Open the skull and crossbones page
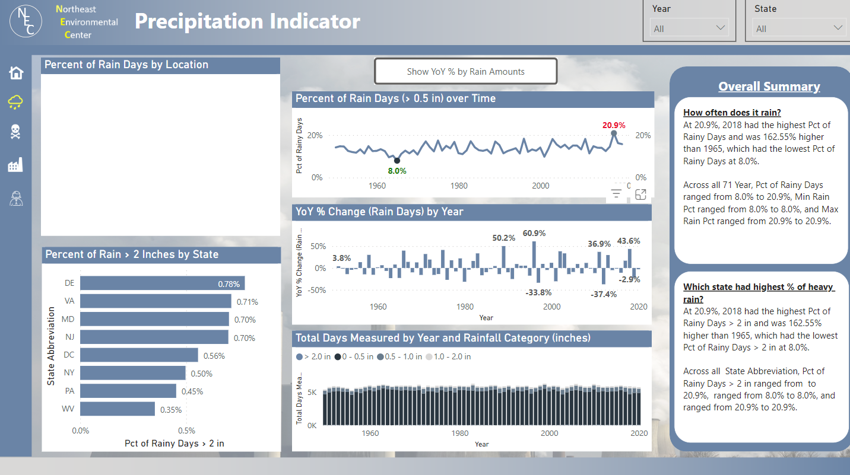This screenshot has width=850, height=475. (x=15, y=132)
